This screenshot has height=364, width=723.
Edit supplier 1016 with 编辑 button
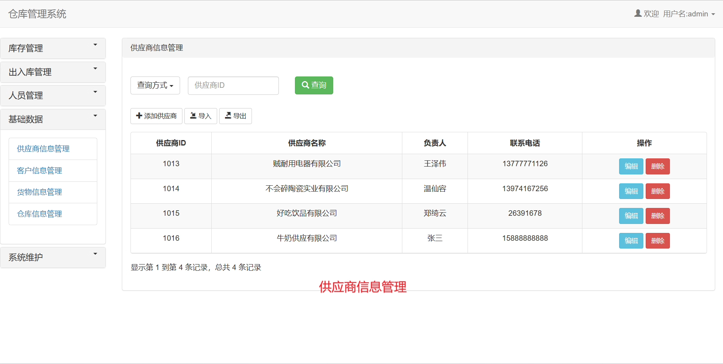pyautogui.click(x=631, y=241)
